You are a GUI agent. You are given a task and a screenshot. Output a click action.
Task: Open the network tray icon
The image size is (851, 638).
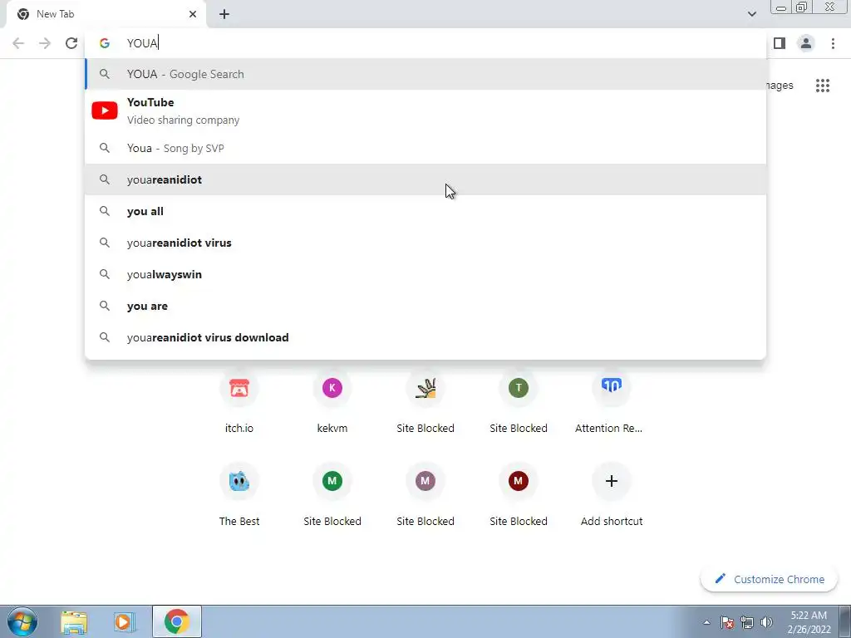(x=747, y=622)
